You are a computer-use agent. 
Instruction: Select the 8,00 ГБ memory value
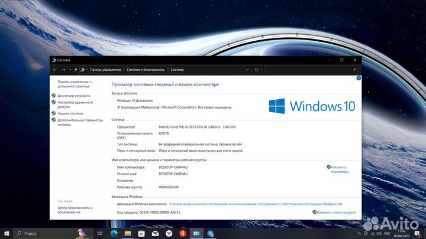click(x=164, y=133)
